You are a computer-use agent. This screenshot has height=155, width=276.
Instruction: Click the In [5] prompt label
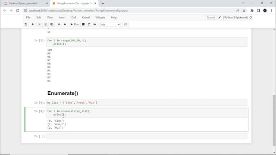coord(40,40)
